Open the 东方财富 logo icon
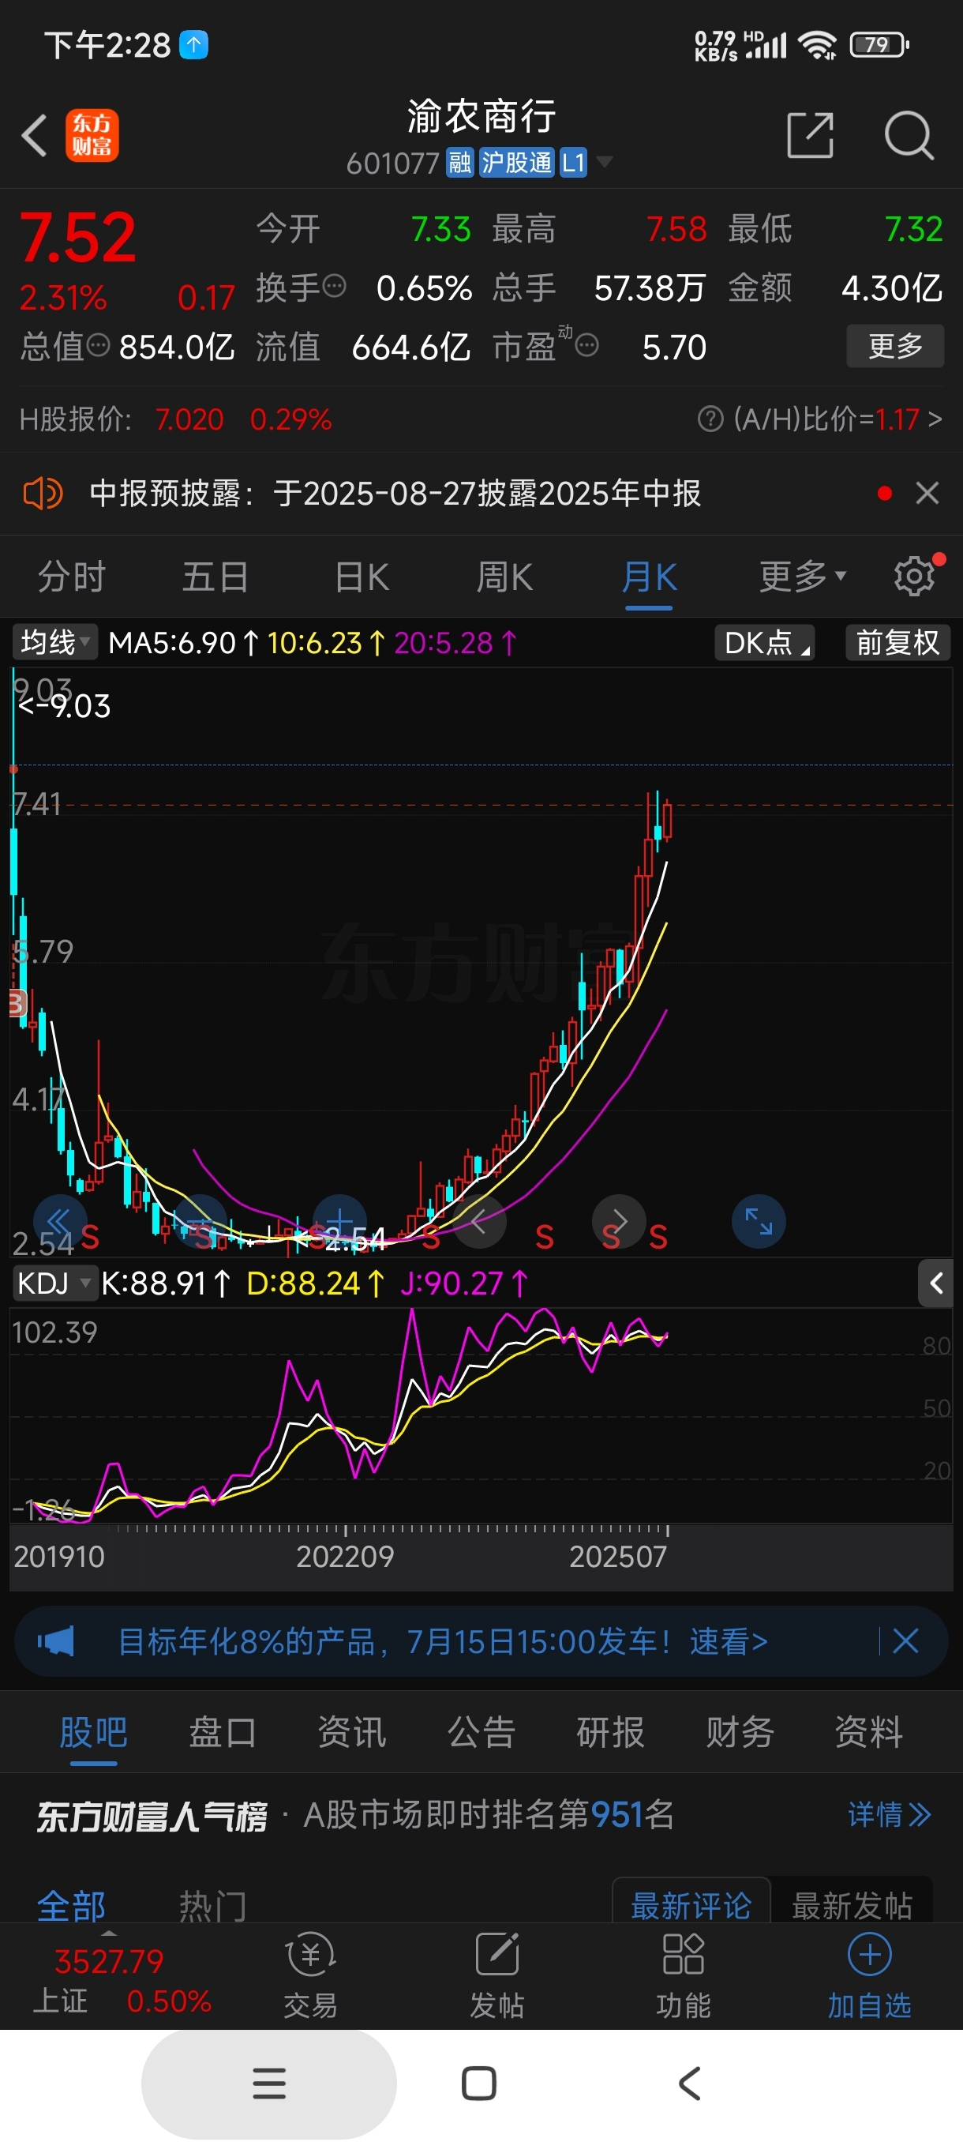Viewport: 963px width, 2142px height. 92,135
